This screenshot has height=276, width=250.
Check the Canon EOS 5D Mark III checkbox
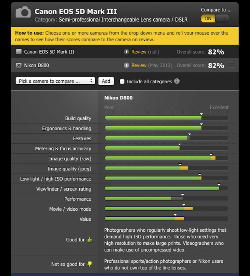(19, 52)
